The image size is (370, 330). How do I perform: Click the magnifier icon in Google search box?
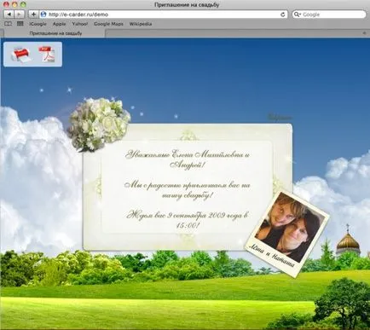pyautogui.click(x=297, y=14)
